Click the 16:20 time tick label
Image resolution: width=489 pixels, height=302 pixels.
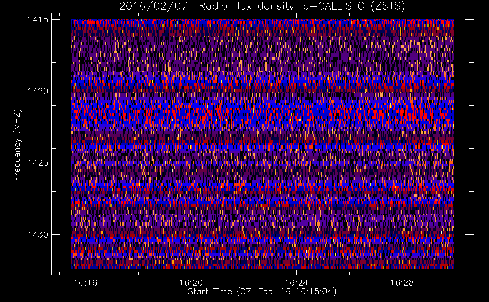[x=191, y=283]
